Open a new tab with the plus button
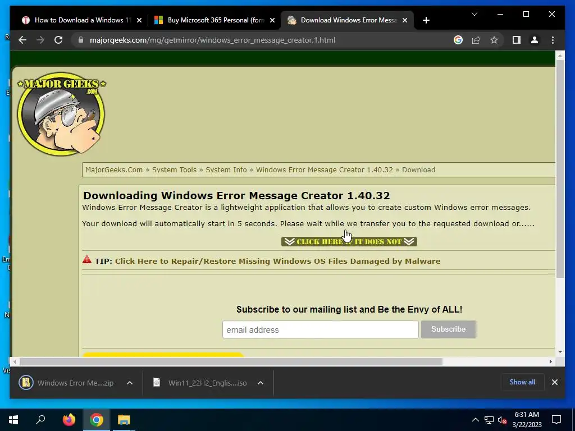The image size is (575, 431). [x=426, y=20]
